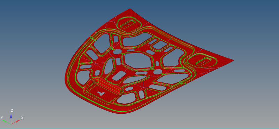Pick the topmost corner of hood mesh
The height and width of the screenshot is (129, 279).
(x=130, y=9)
